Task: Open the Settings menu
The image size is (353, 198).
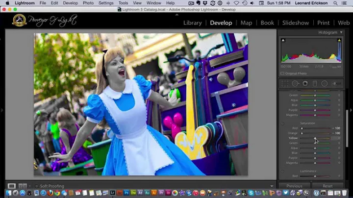Action: point(106,3)
